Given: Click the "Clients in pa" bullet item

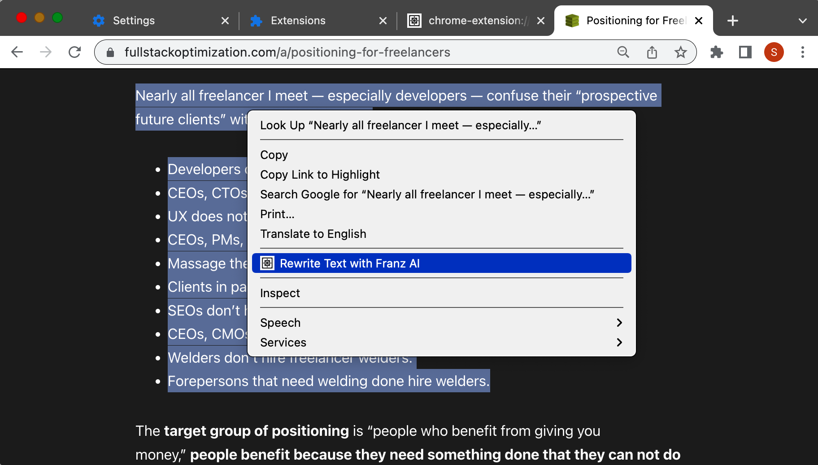Looking at the screenshot, I should 207,287.
